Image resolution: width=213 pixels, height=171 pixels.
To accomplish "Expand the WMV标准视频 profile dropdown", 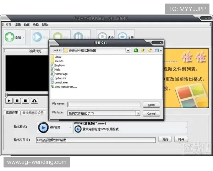I will (186, 128).
